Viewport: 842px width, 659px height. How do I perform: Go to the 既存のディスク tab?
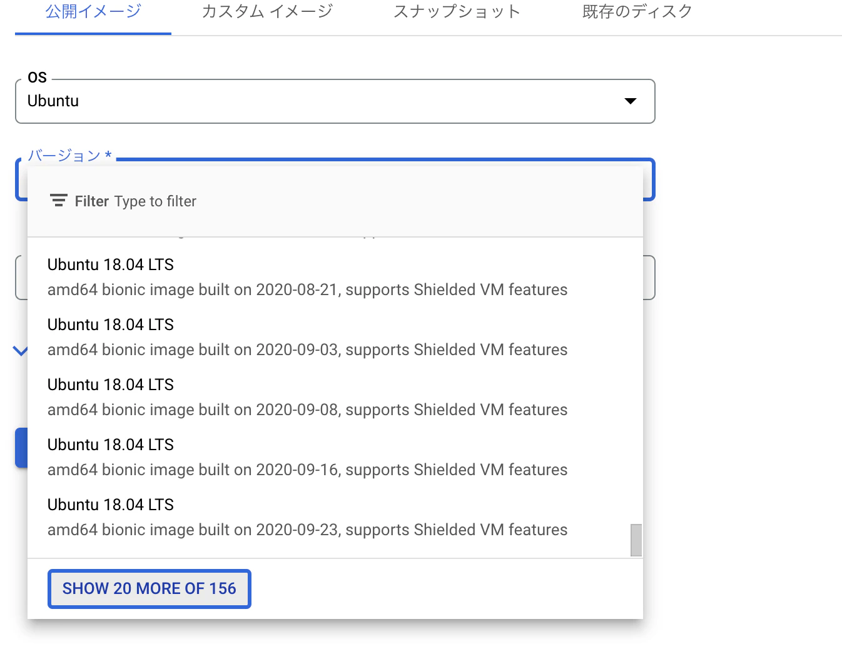(637, 13)
